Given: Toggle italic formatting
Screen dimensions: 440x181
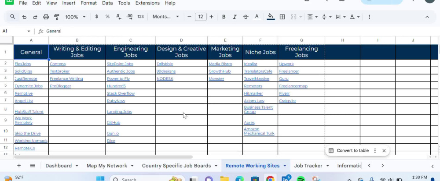Looking at the screenshot, I should coord(235,17).
